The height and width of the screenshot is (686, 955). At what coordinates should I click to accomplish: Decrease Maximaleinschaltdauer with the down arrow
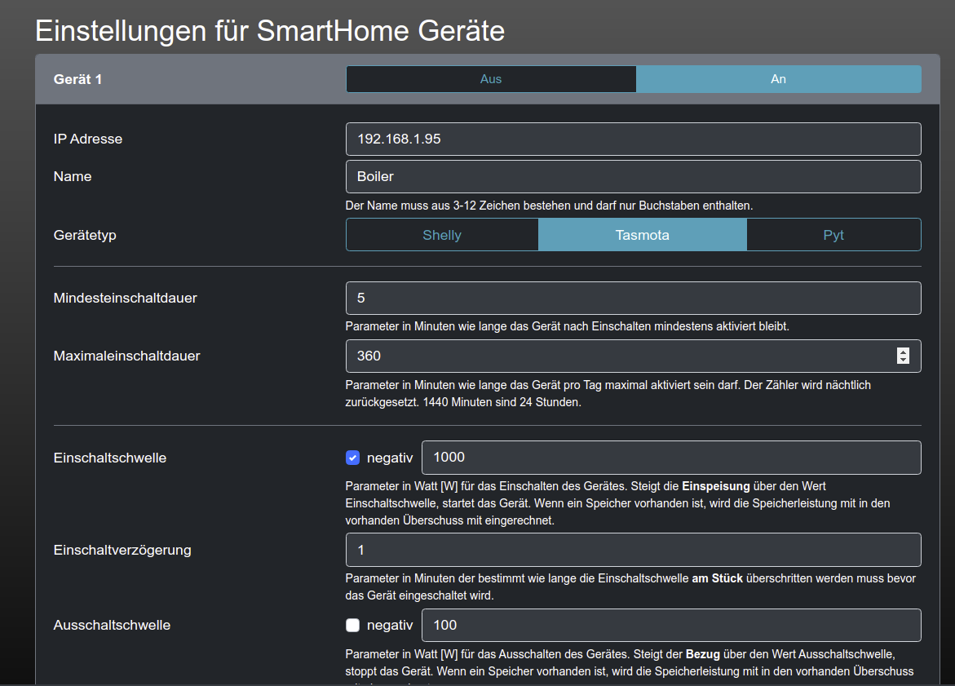coord(903,360)
